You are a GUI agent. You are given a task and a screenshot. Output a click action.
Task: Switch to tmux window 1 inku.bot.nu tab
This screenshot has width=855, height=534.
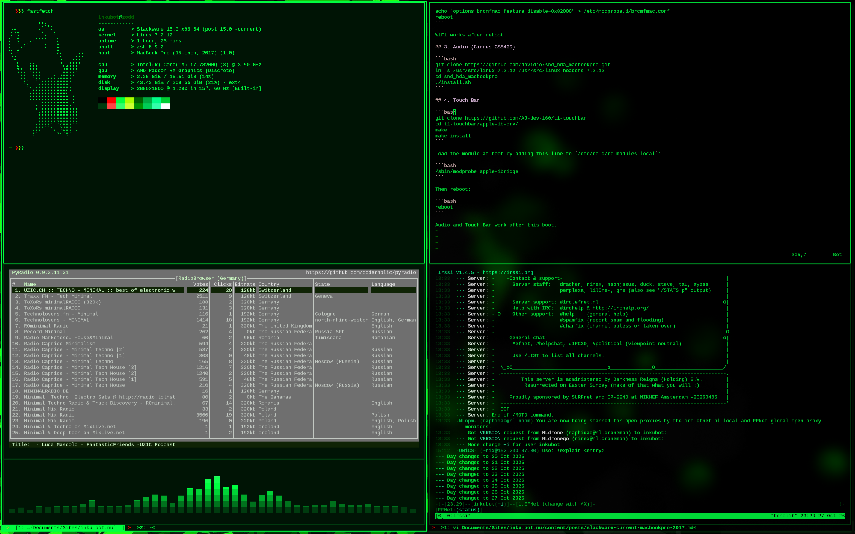click(x=65, y=528)
